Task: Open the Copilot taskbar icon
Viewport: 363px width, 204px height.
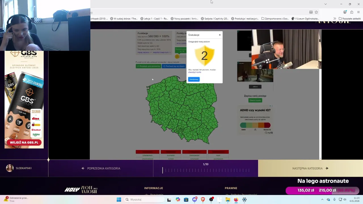Action: point(178,199)
